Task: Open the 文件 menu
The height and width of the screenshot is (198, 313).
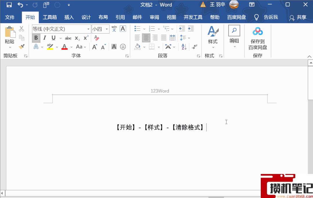Action: click(x=10, y=17)
